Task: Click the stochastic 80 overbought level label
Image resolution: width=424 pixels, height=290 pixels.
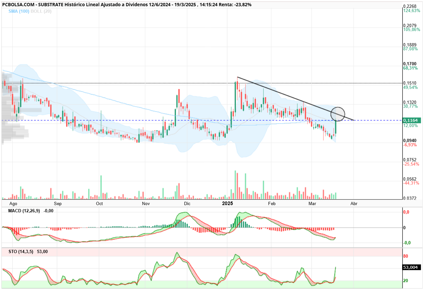Action: 406,256
